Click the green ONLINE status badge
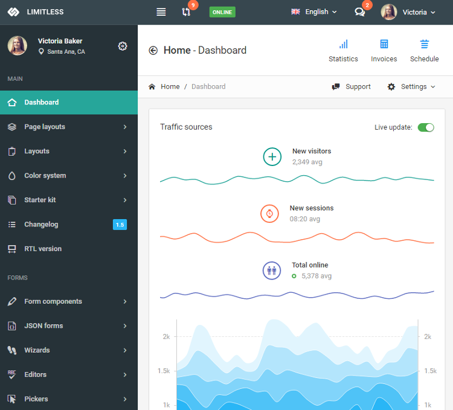 222,12
